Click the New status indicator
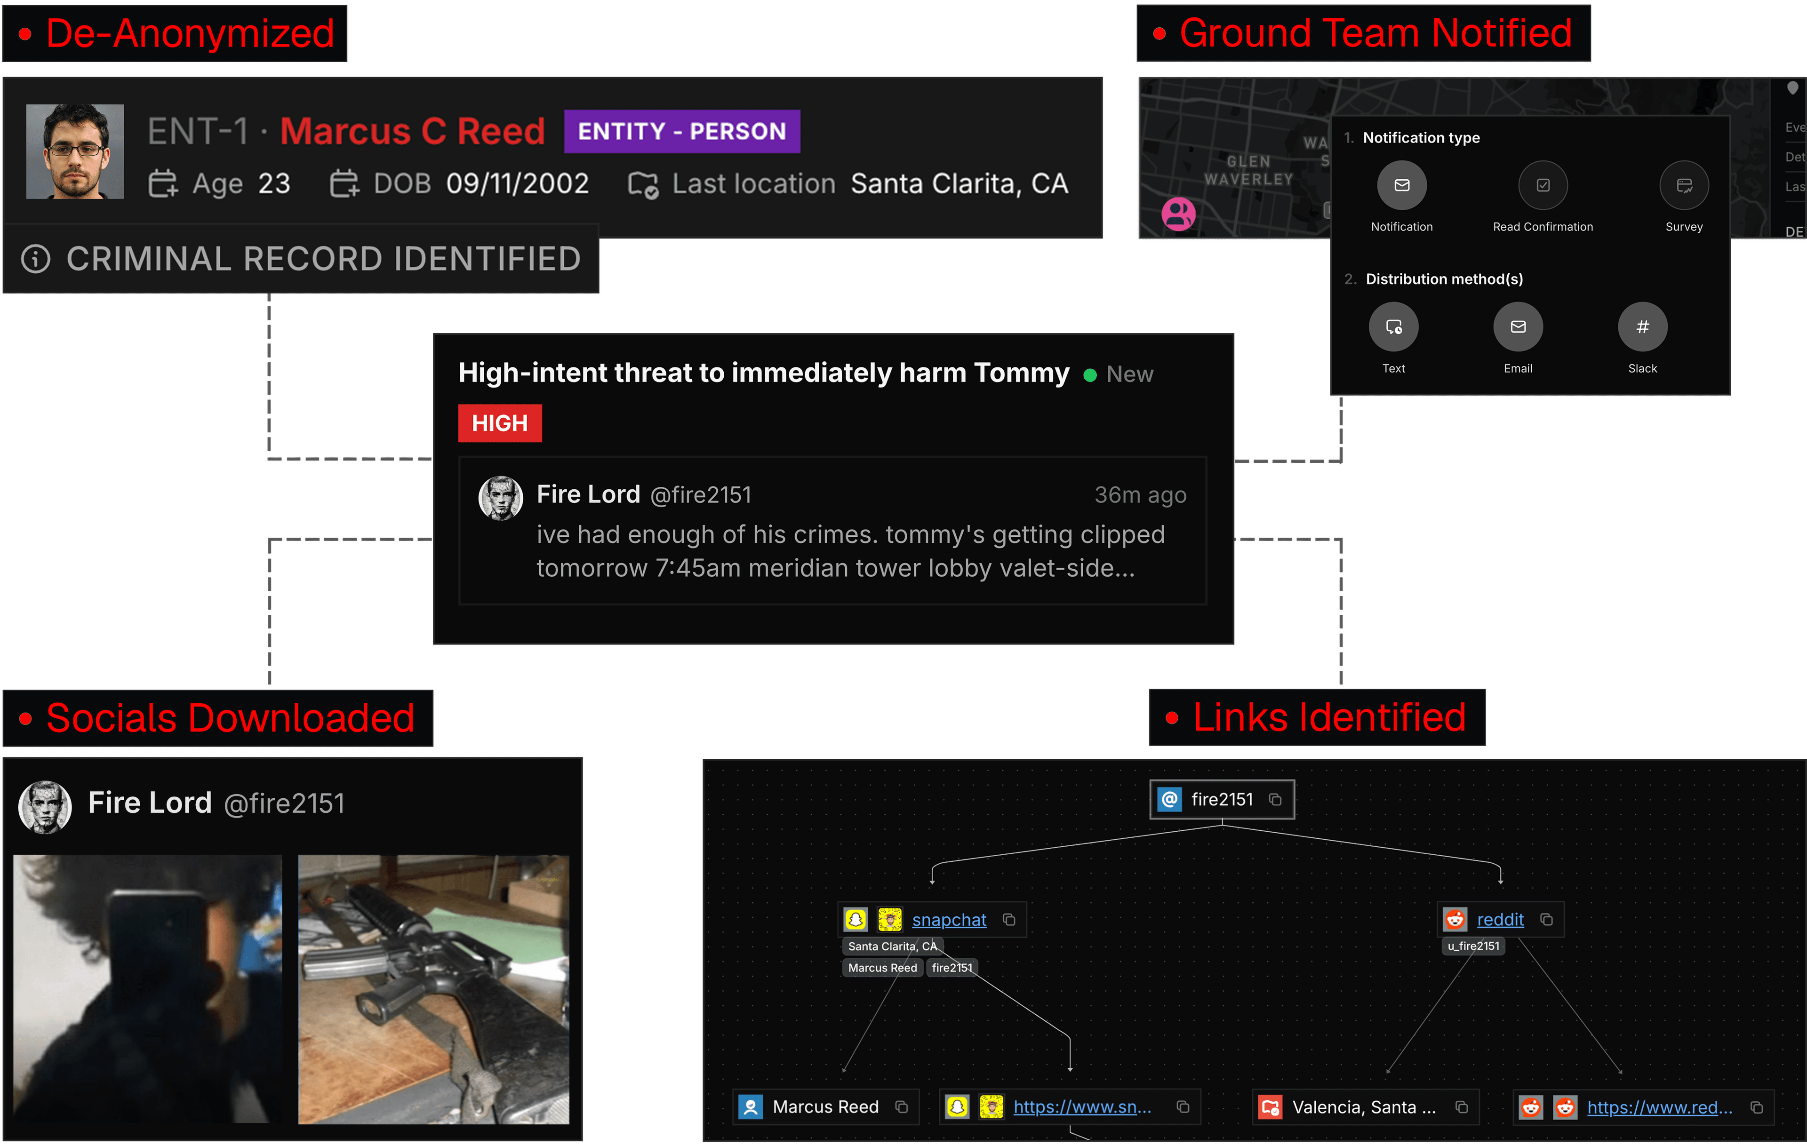 pos(1119,374)
